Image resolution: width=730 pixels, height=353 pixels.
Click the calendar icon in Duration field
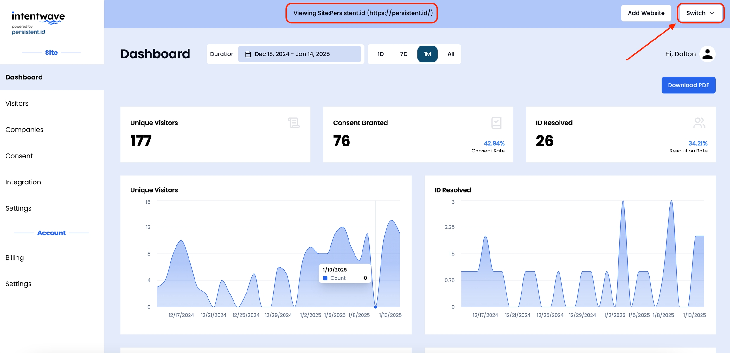[x=248, y=54]
